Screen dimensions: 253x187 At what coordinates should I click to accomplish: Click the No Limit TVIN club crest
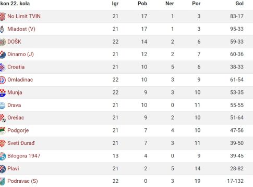[x=3, y=17]
